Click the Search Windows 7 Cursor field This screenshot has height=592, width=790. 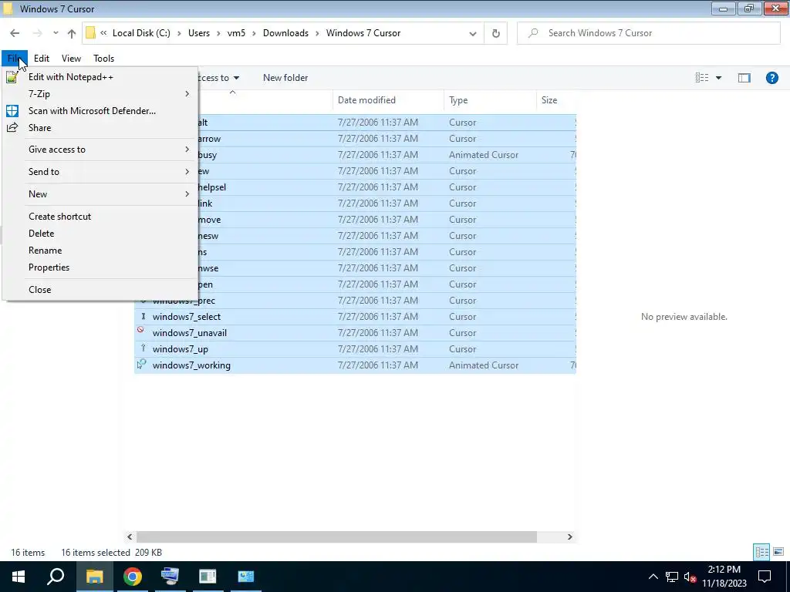pos(649,33)
